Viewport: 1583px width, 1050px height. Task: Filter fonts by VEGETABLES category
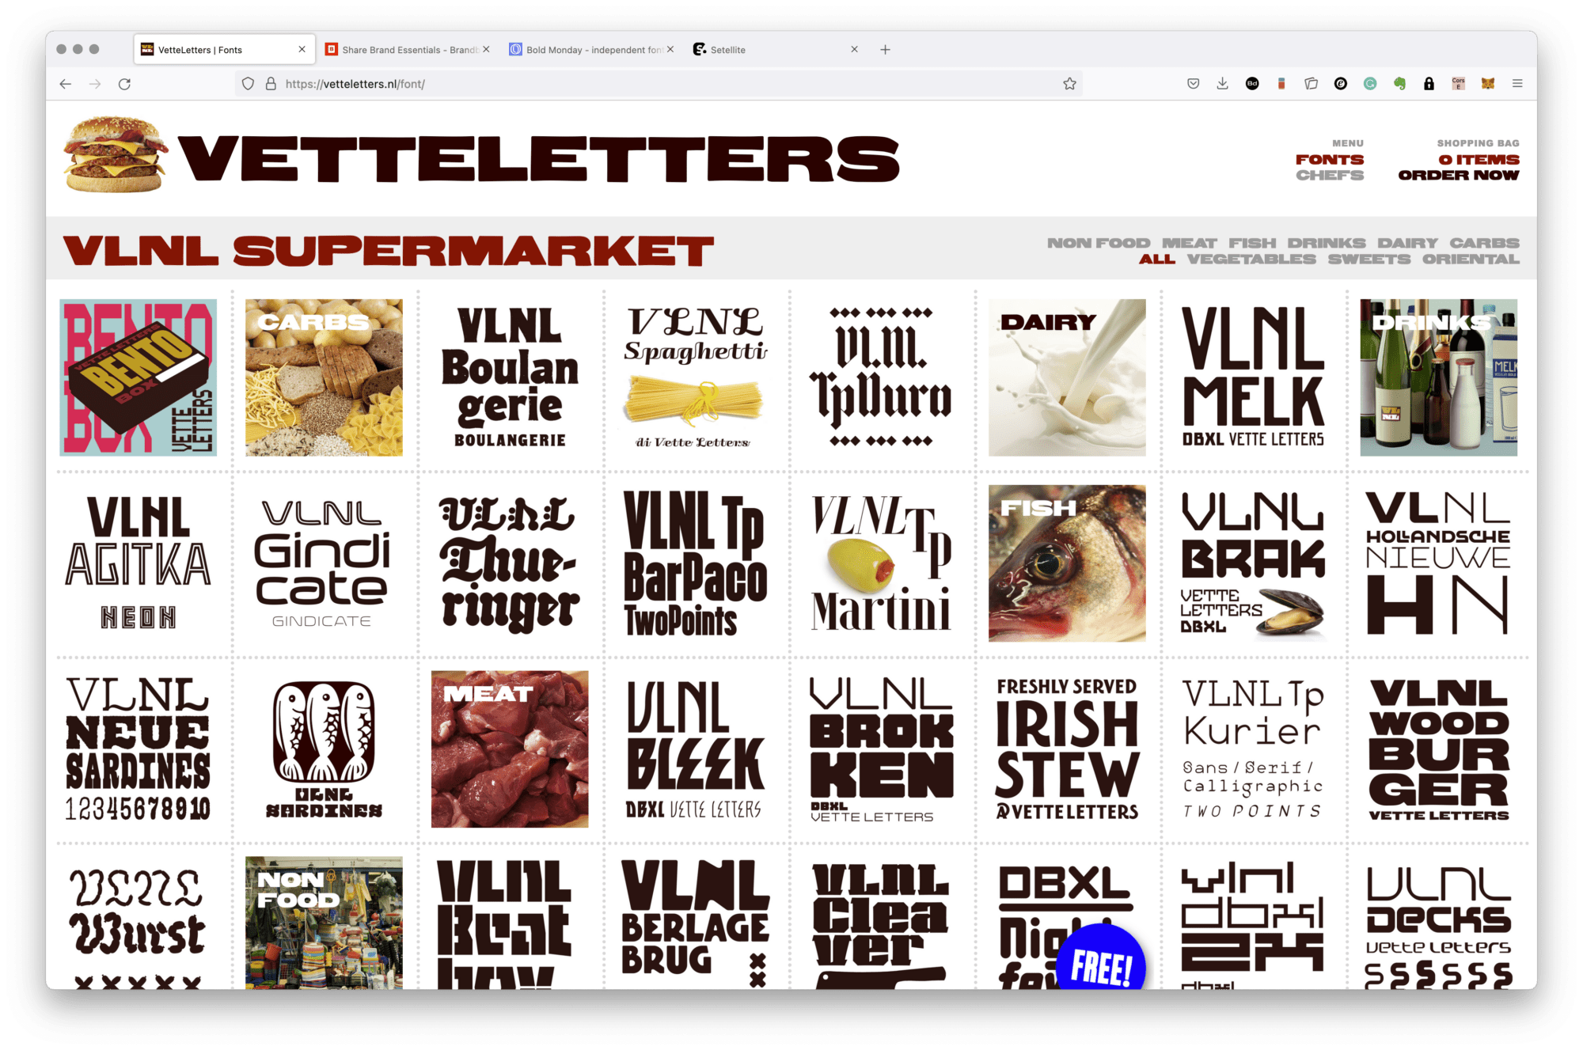1251,260
